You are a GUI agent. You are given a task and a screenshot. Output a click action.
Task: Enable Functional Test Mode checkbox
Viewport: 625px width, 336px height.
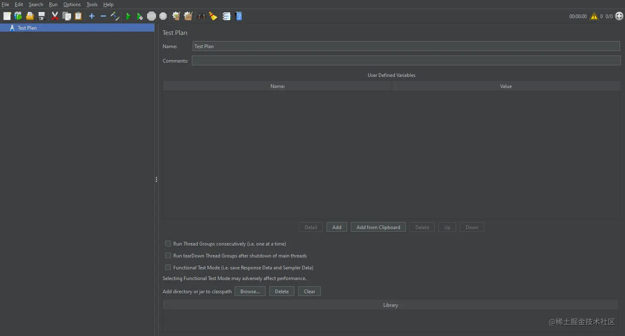pyautogui.click(x=168, y=267)
